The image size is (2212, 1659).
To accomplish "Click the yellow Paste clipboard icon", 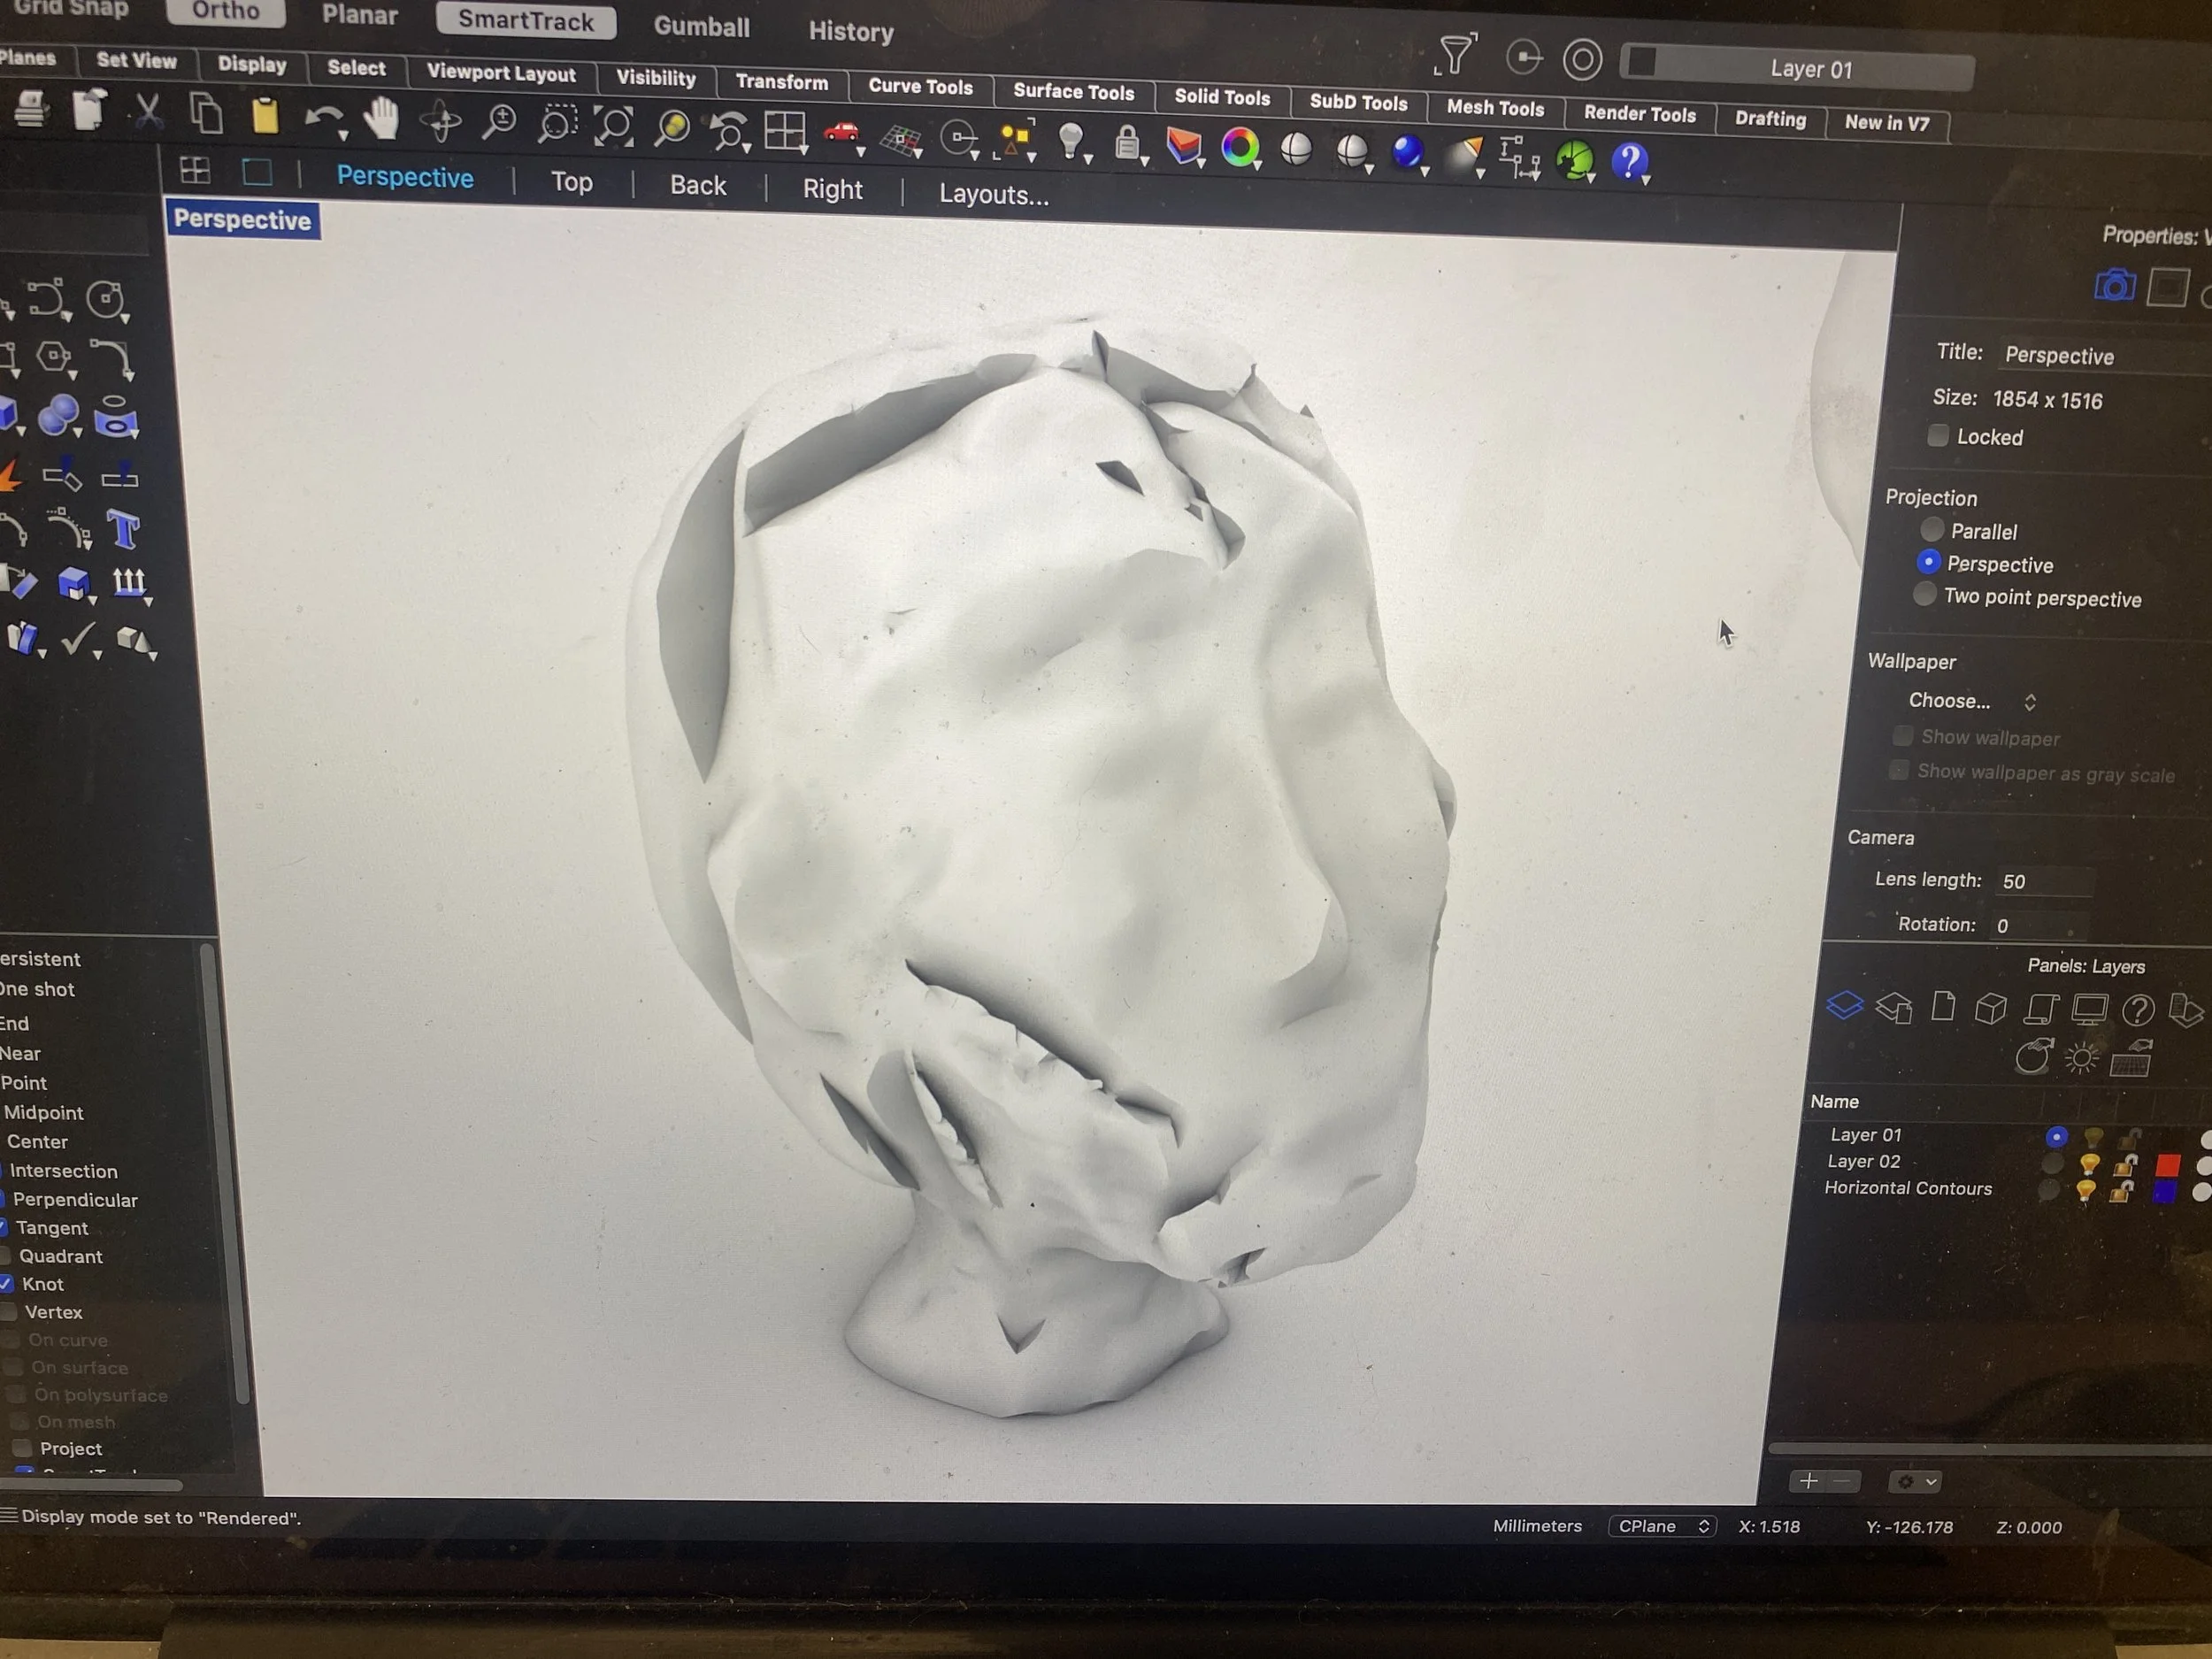I will [x=265, y=115].
